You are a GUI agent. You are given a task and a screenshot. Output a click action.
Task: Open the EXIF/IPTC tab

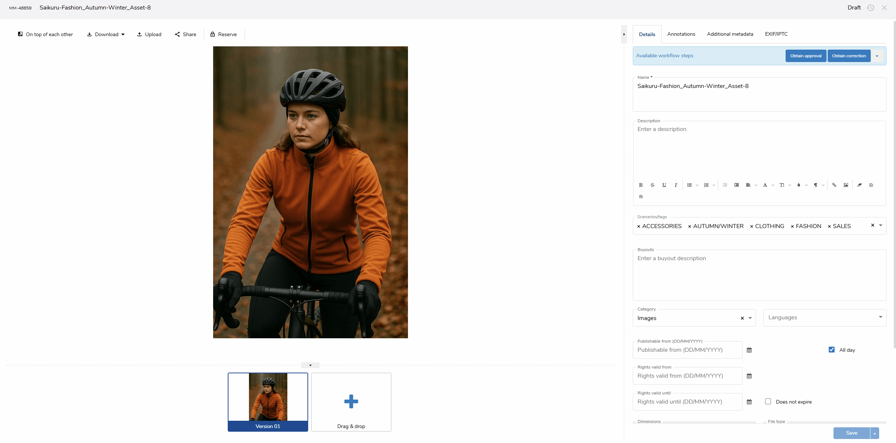pos(776,34)
